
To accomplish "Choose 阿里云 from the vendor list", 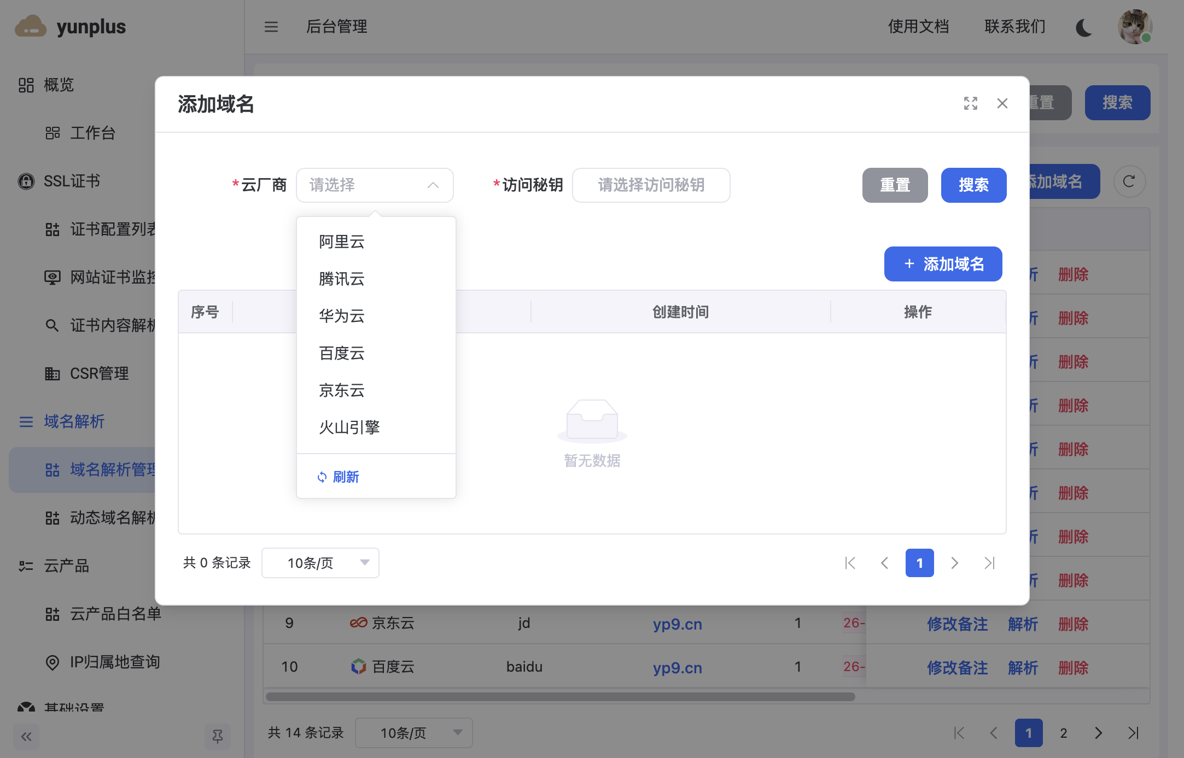I will pyautogui.click(x=376, y=242).
